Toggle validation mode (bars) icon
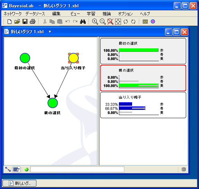 (x=16, y=169)
